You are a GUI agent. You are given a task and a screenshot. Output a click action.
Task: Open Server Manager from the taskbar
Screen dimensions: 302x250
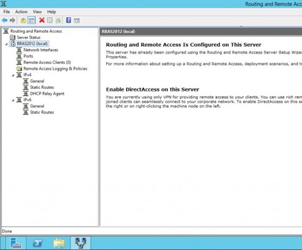pos(16,243)
